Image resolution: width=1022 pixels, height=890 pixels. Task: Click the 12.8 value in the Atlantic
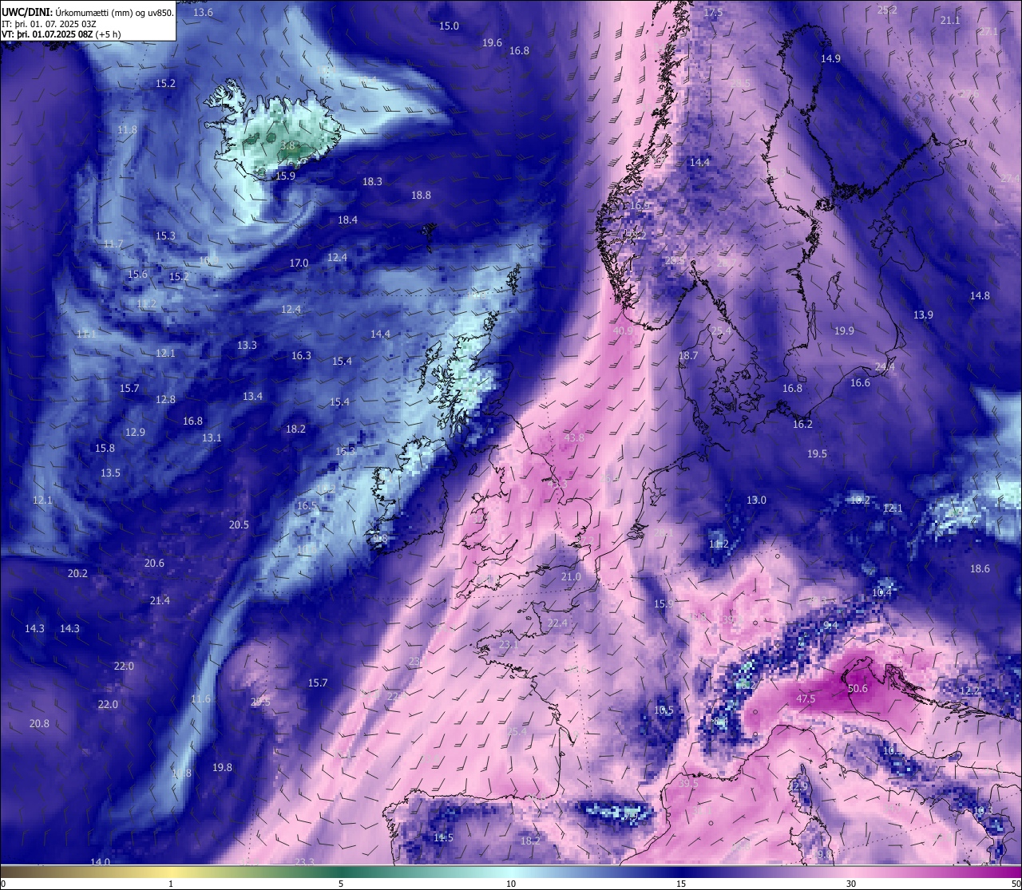pyautogui.click(x=165, y=399)
